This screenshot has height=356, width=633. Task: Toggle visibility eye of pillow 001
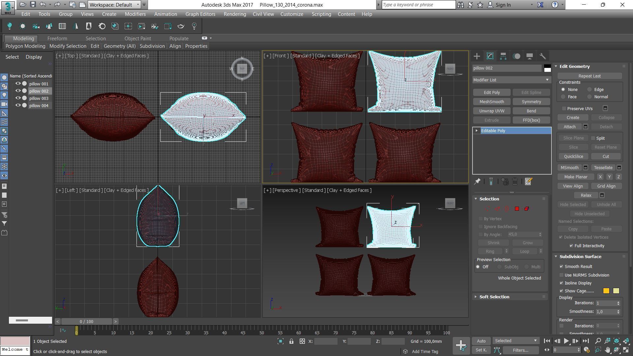coord(18,84)
